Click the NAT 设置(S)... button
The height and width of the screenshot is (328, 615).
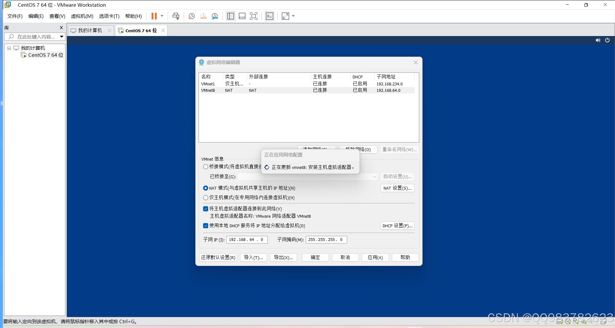tap(397, 188)
